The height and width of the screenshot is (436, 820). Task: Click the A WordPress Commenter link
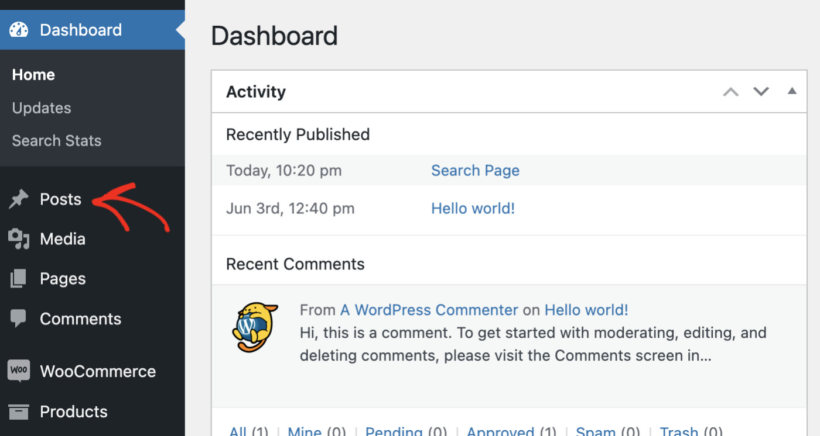click(x=428, y=310)
